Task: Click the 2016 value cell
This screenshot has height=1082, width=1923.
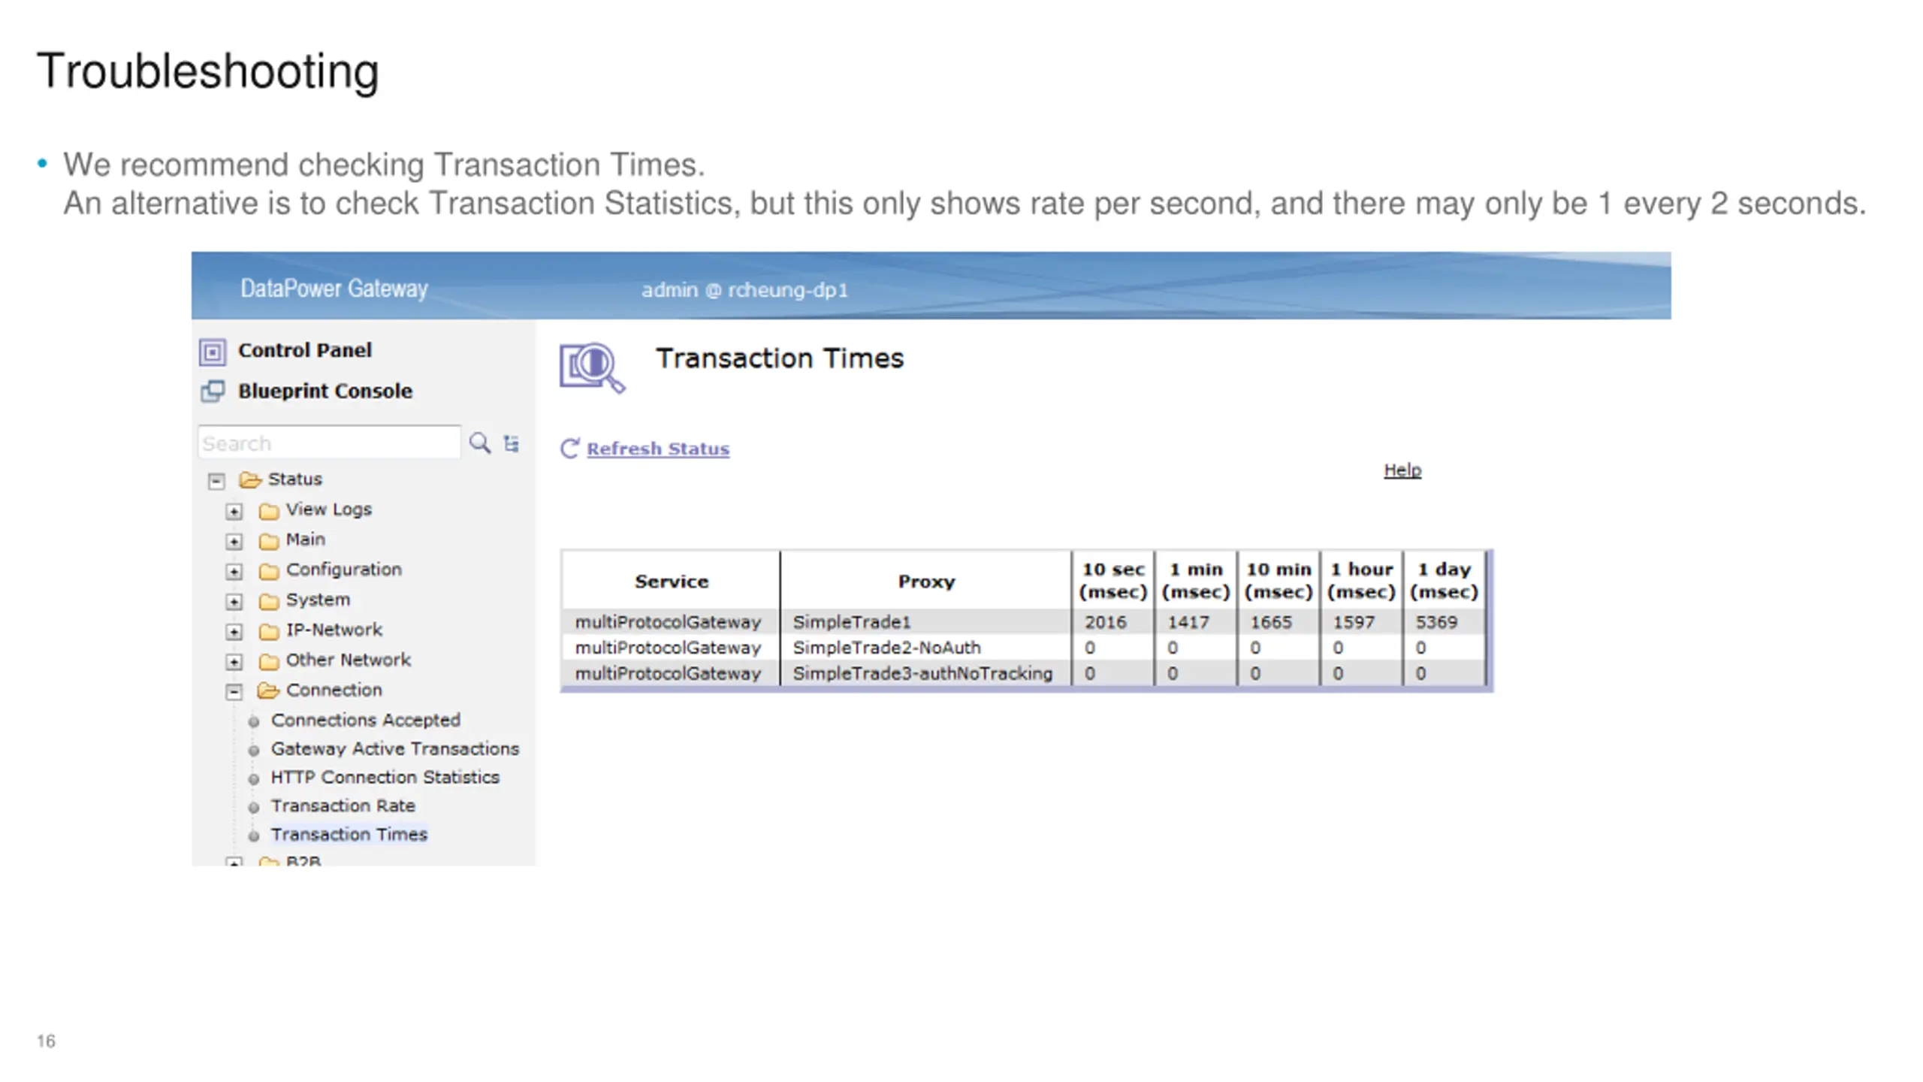Action: tap(1113, 622)
